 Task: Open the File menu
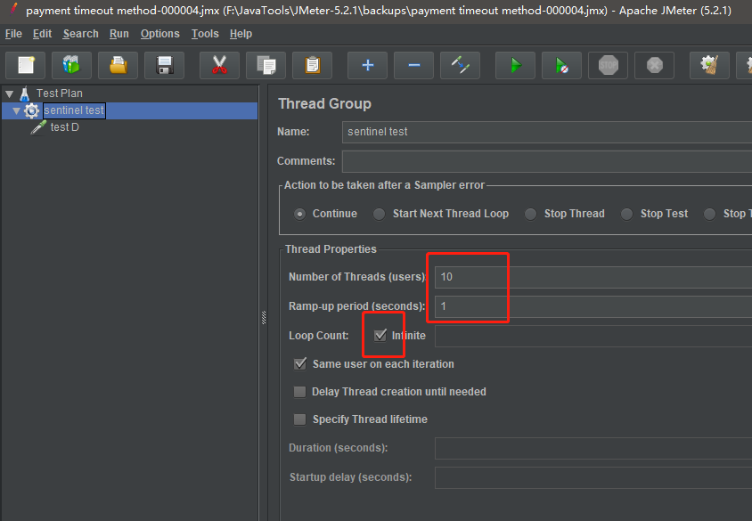tap(13, 34)
